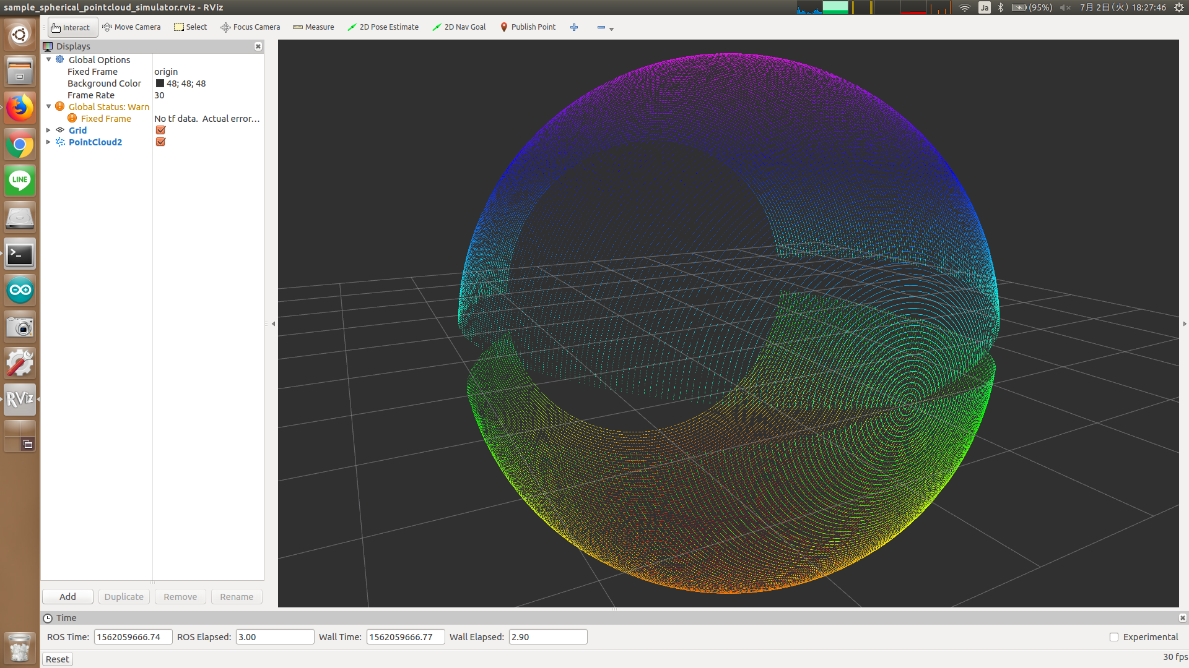Pick the Measure tool

click(x=313, y=27)
